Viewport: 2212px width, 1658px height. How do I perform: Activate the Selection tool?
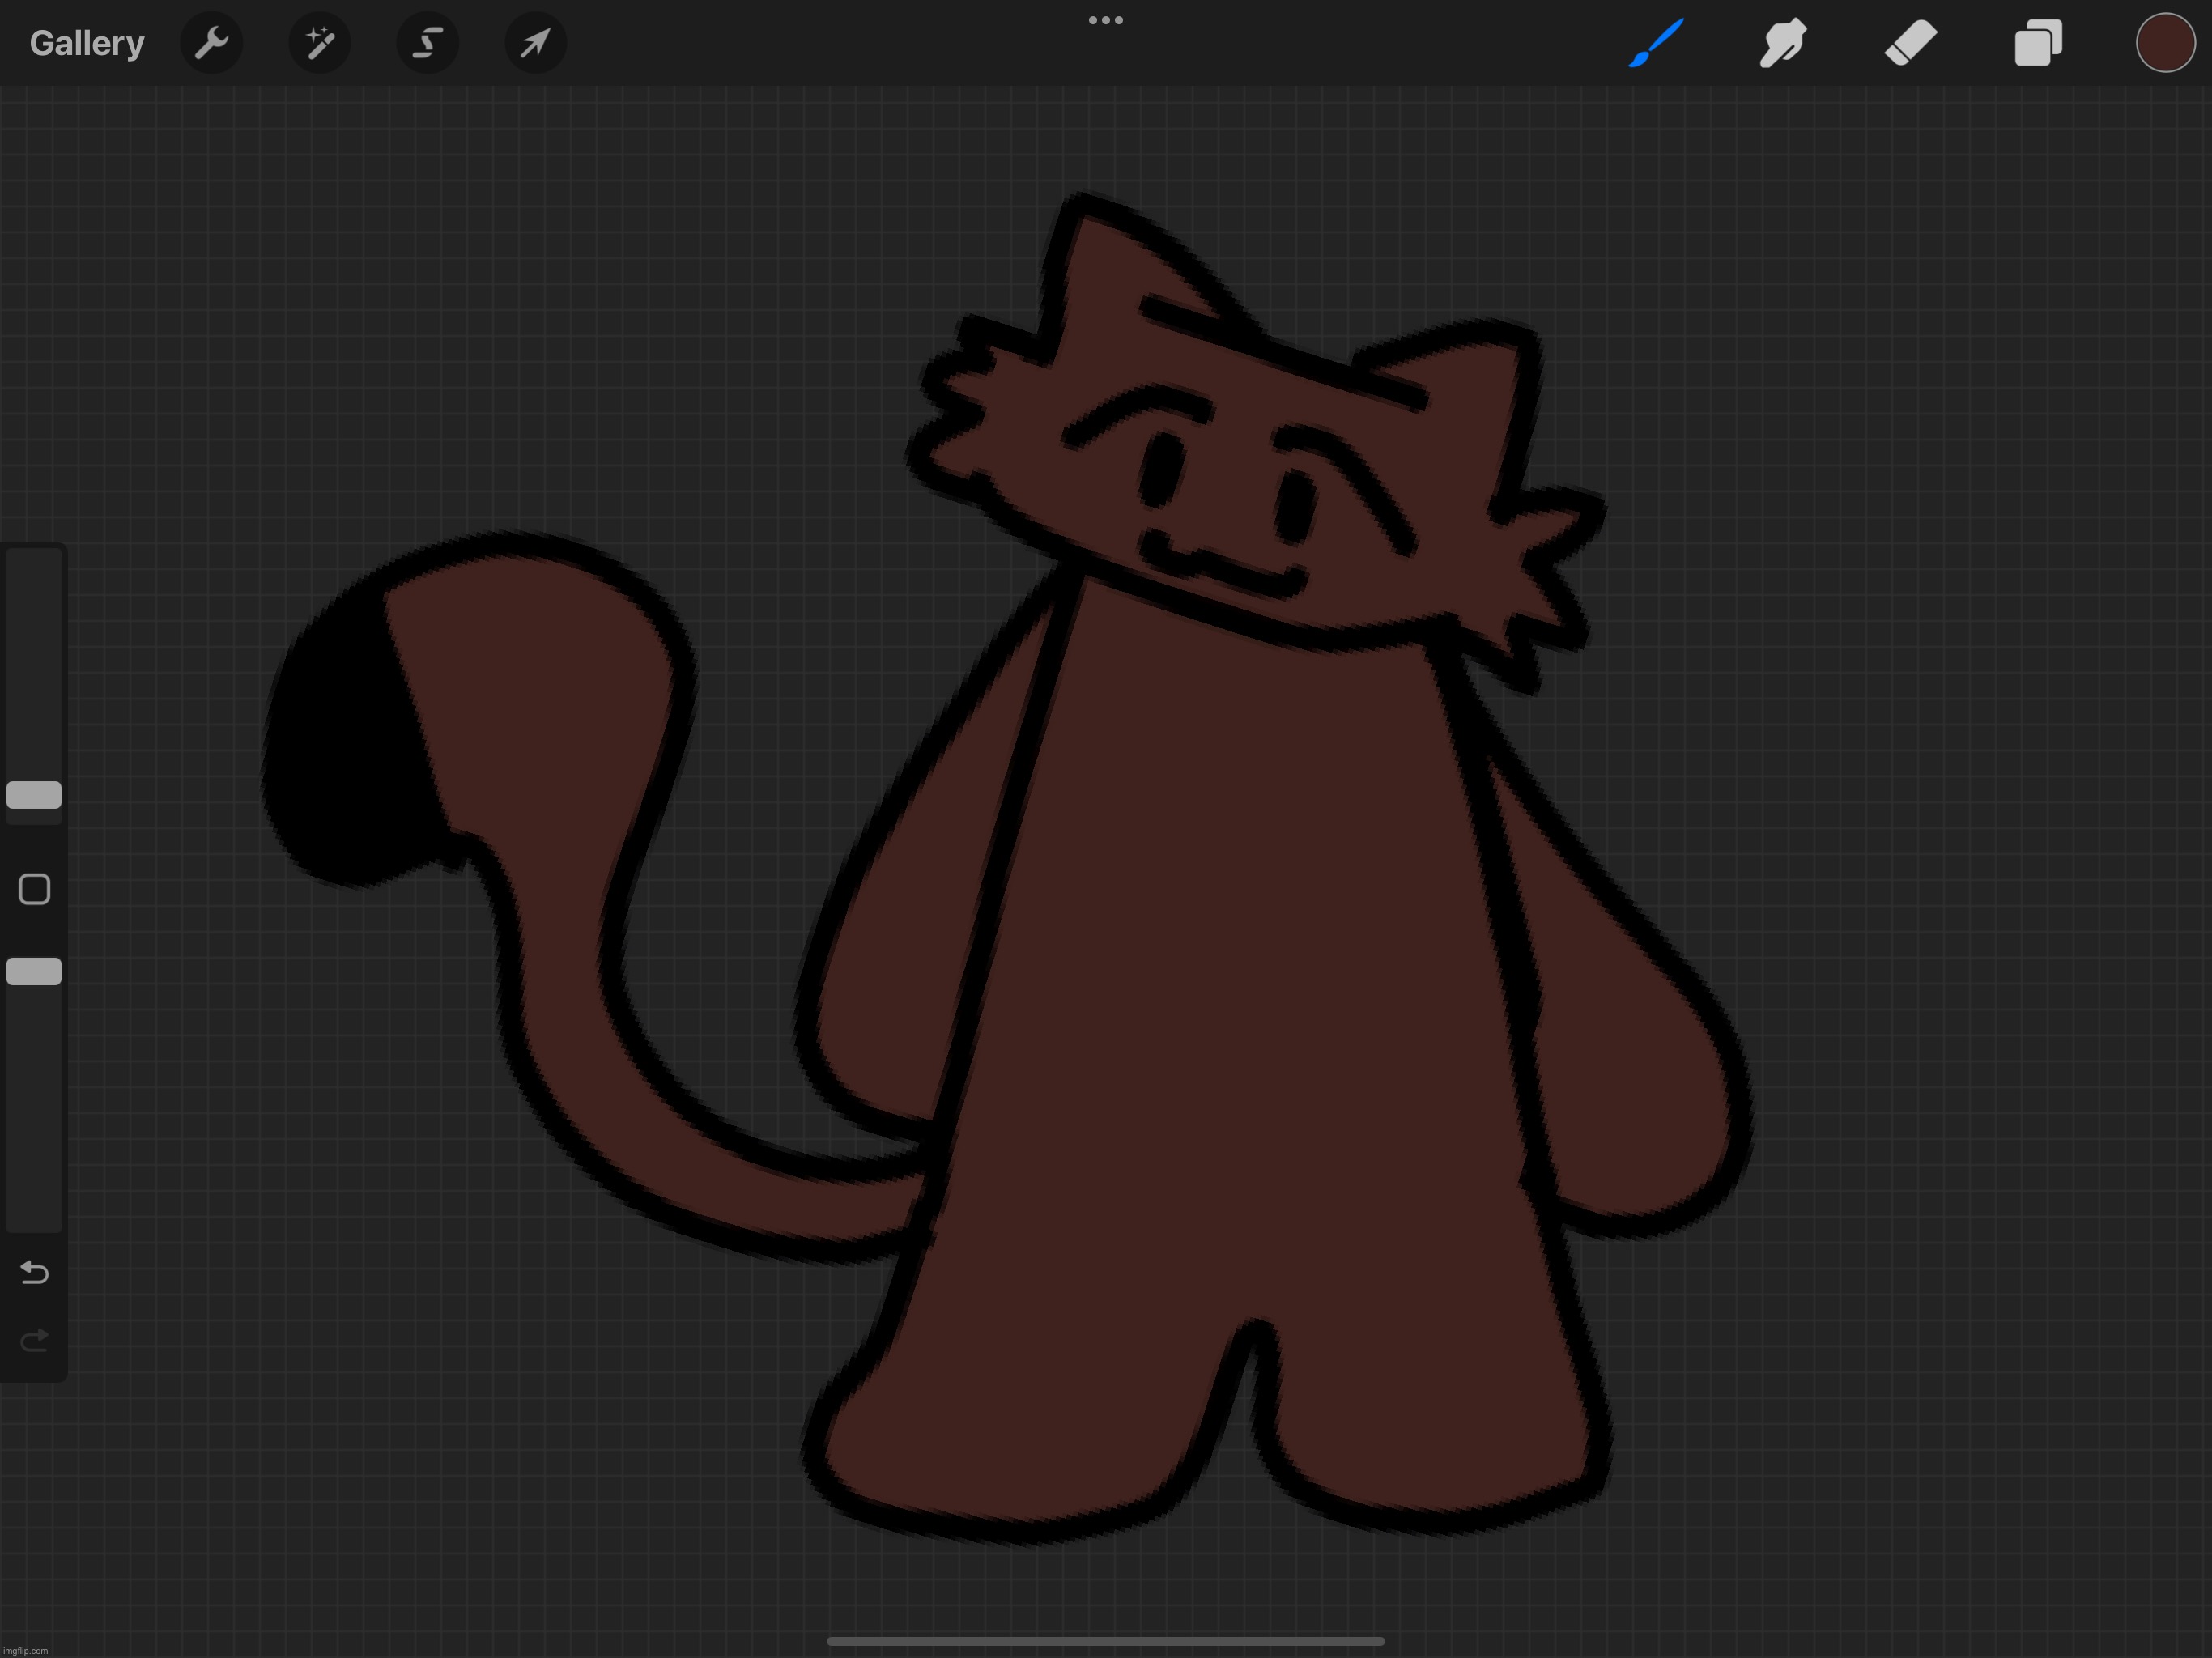tap(428, 43)
